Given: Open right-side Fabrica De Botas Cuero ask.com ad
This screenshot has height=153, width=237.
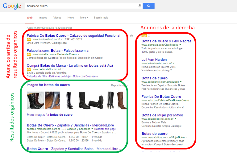Looking at the screenshot, I should click(161, 97).
